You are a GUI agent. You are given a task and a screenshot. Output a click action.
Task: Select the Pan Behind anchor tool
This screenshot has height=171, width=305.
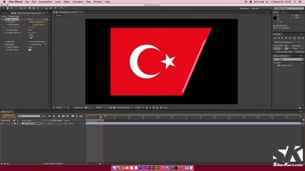tap(25, 9)
